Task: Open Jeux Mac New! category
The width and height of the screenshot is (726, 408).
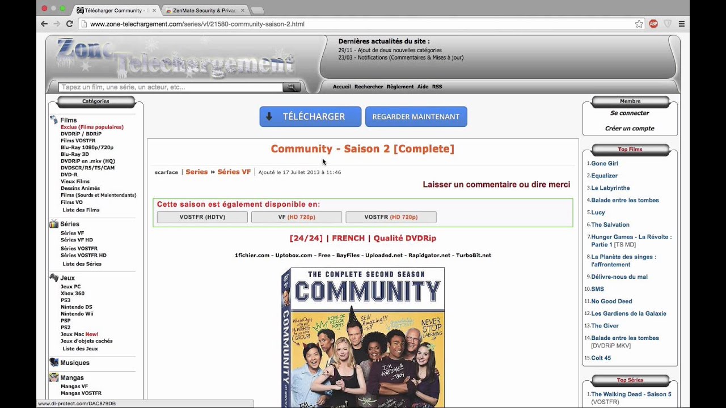Action: [79, 334]
